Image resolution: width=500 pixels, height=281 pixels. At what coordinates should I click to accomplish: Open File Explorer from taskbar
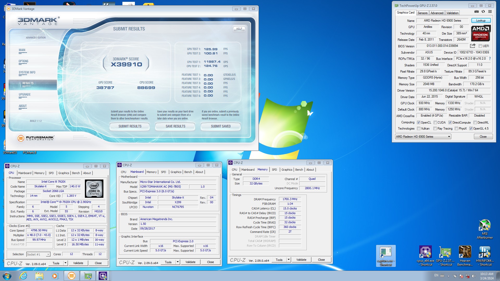point(39,276)
